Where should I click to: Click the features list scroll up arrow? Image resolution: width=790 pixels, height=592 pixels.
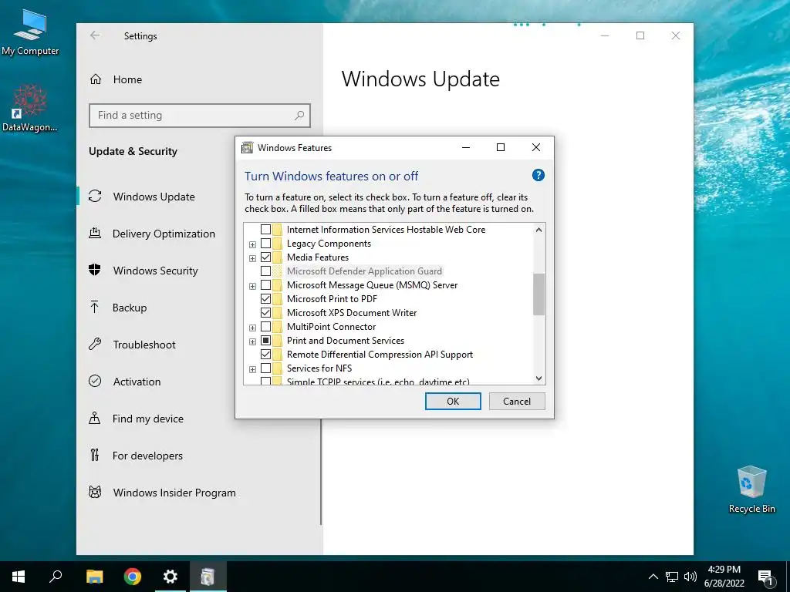538,230
